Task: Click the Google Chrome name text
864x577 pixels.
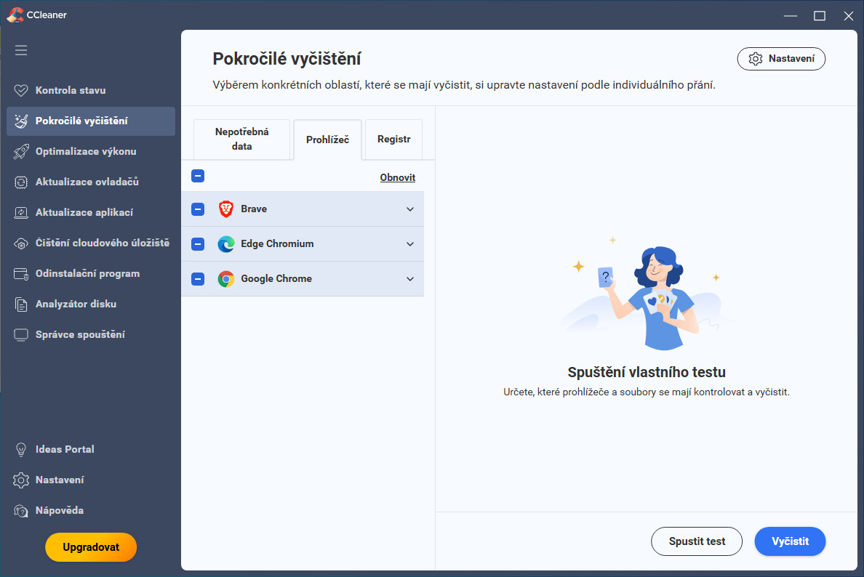Action: (x=276, y=279)
